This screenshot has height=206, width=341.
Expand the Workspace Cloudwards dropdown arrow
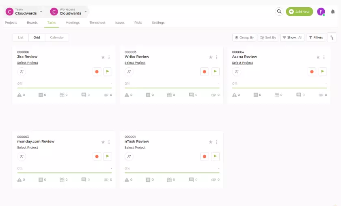[x=86, y=12]
